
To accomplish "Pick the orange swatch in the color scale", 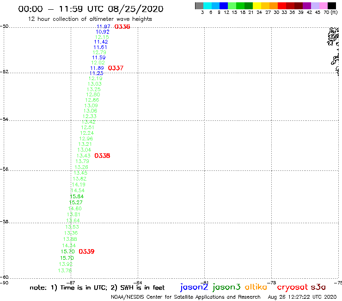I will coord(273,6).
